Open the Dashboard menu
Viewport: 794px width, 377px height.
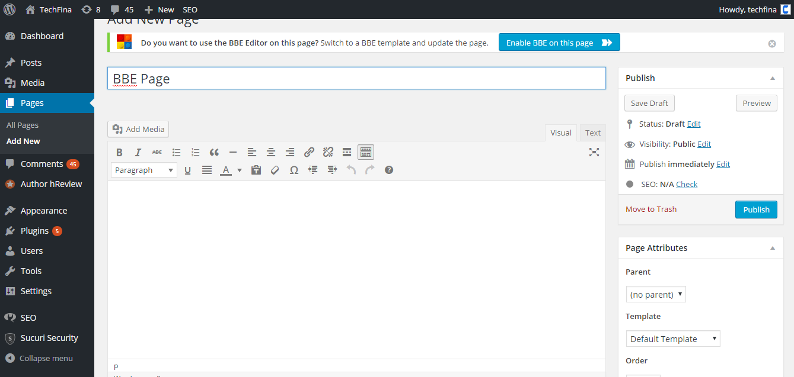click(47, 36)
